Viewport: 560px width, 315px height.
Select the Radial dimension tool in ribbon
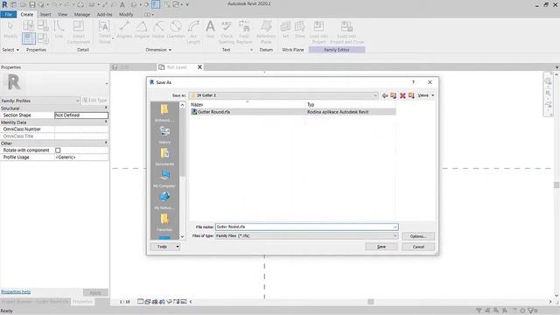click(x=158, y=29)
